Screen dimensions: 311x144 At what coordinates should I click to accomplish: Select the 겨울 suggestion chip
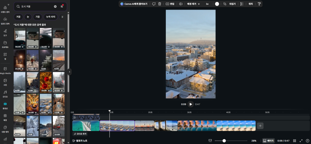tap(19, 17)
